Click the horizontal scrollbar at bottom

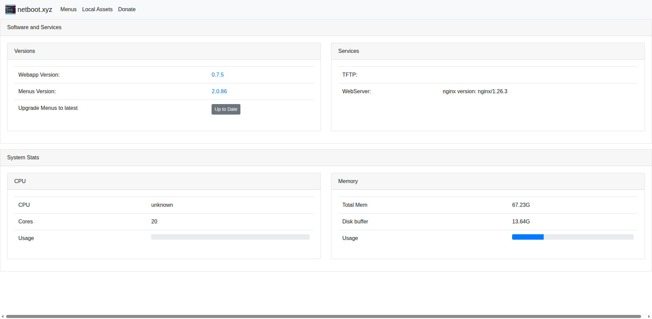pyautogui.click(x=323, y=316)
